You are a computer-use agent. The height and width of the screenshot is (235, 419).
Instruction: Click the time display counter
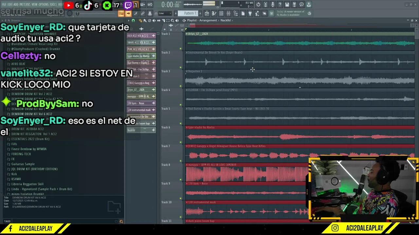[x=170, y=5]
